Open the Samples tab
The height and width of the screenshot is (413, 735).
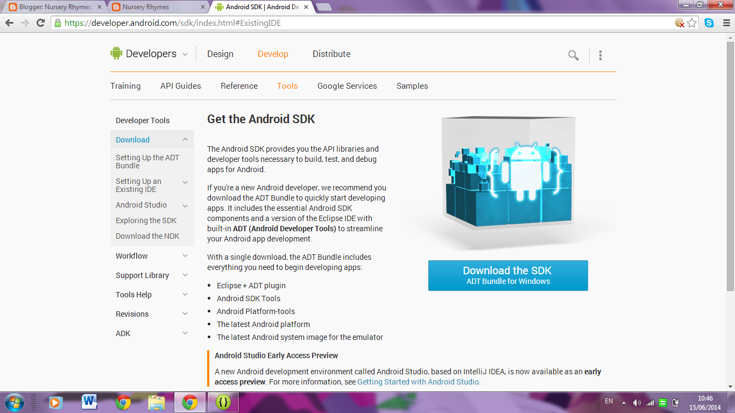[412, 86]
